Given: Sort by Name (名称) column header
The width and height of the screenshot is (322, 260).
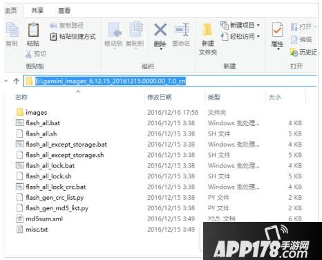Looking at the screenshot, I should [21, 98].
